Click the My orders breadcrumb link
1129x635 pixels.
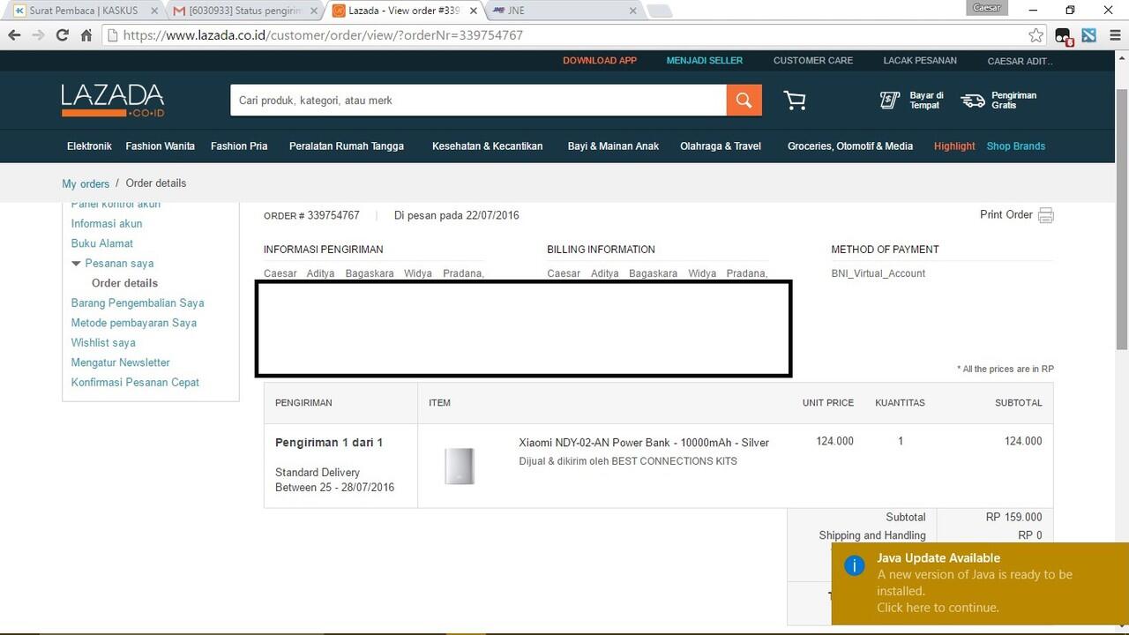click(86, 183)
